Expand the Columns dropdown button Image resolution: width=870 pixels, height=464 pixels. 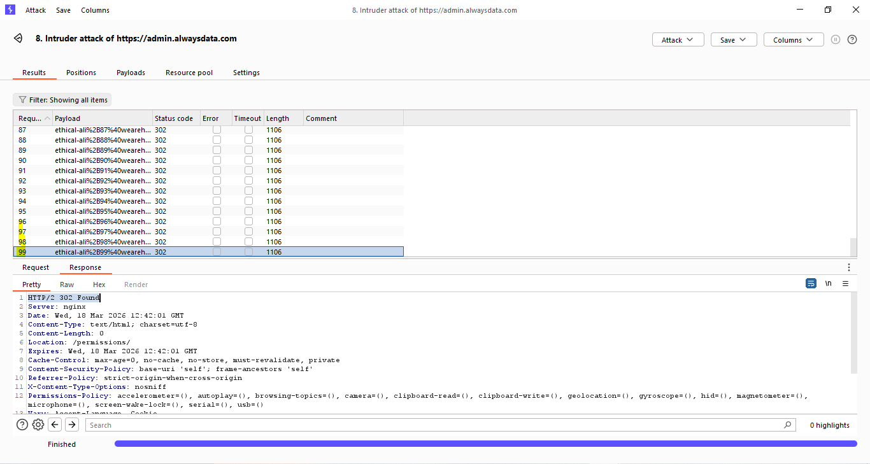tap(793, 39)
